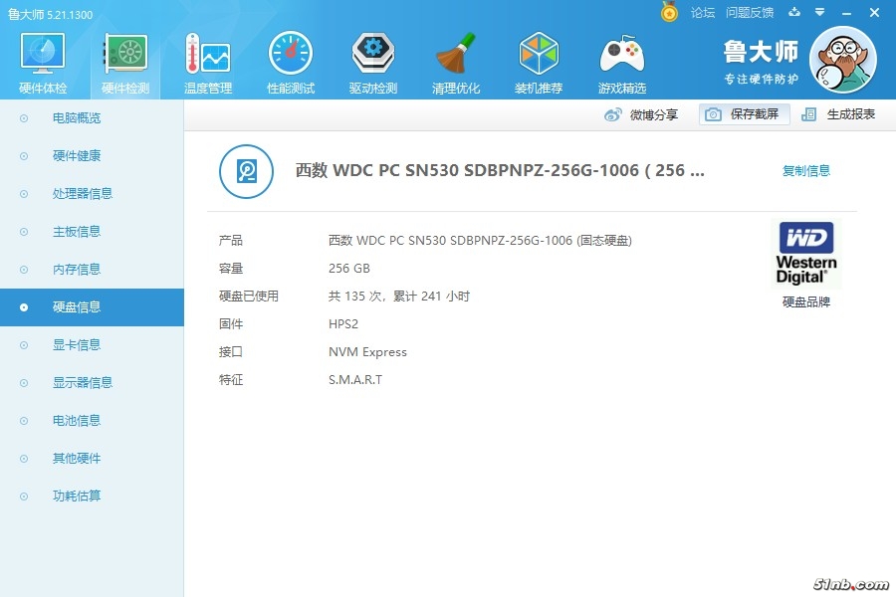The height and width of the screenshot is (597, 896).
Task: Select 硬盘信息 in sidebar
Action: (92, 307)
